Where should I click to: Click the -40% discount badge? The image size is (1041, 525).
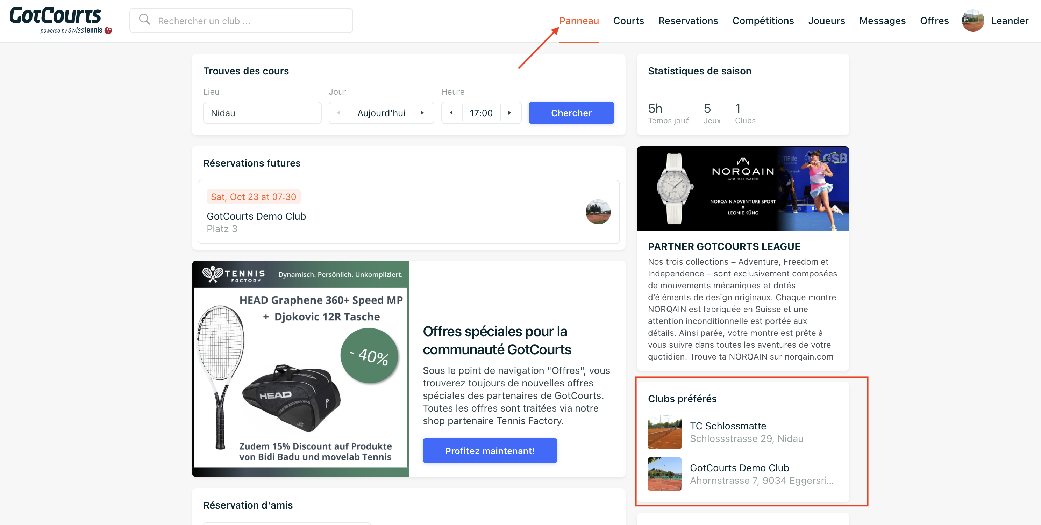(x=369, y=356)
